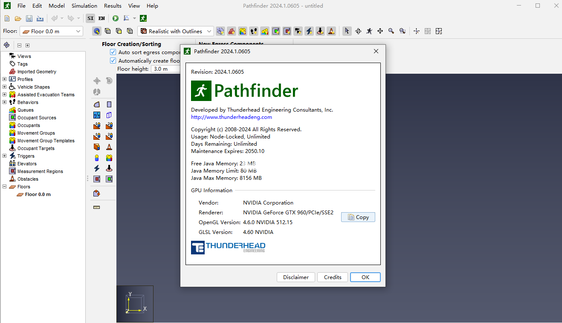The image size is (562, 323).
Task: Select the single occupant add tool
Action: click(97, 158)
